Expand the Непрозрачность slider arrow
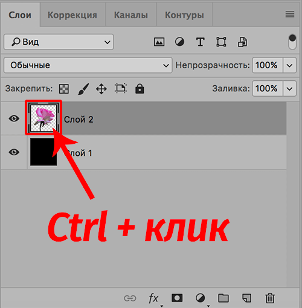Image resolution: width=302 pixels, height=308 pixels. click(289, 65)
